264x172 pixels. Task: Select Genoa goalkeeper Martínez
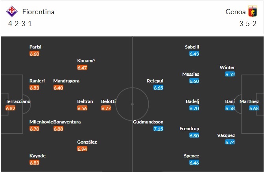(254, 101)
